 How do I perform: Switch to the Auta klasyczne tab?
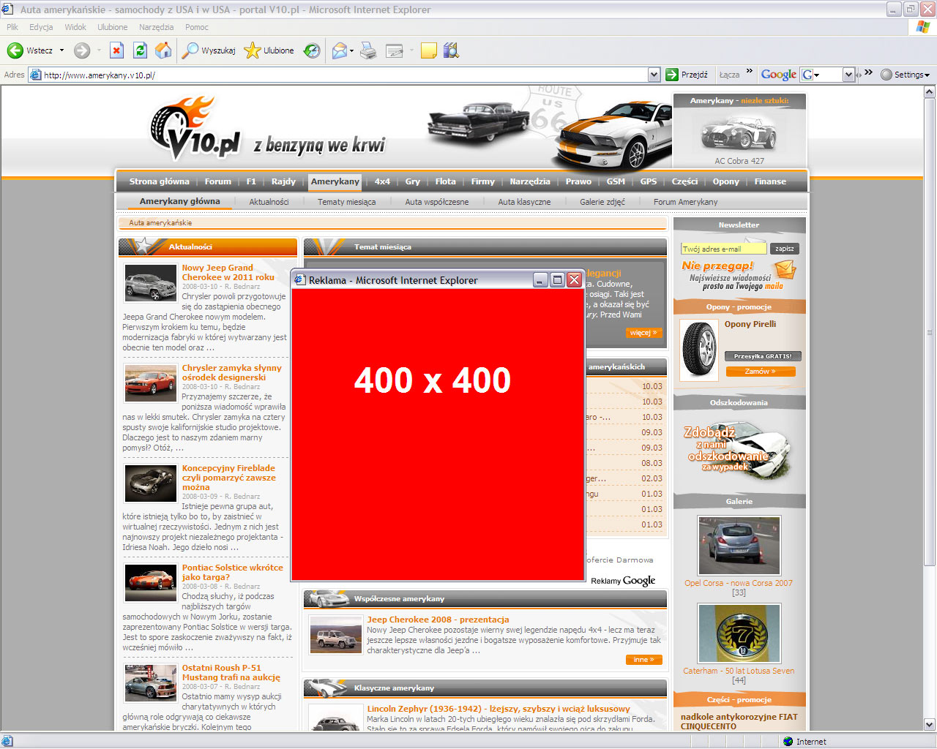[x=524, y=202]
